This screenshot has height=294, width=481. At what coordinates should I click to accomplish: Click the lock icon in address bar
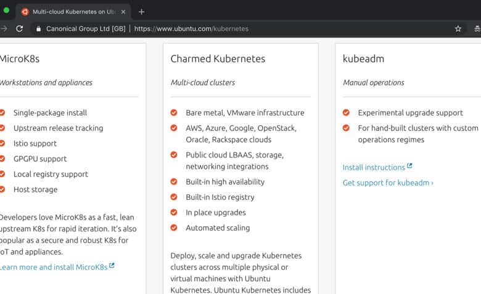(x=38, y=29)
